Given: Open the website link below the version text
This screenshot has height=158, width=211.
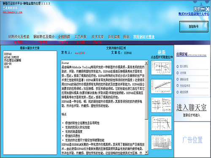Looking at the screenshot, I should click(x=13, y=12).
